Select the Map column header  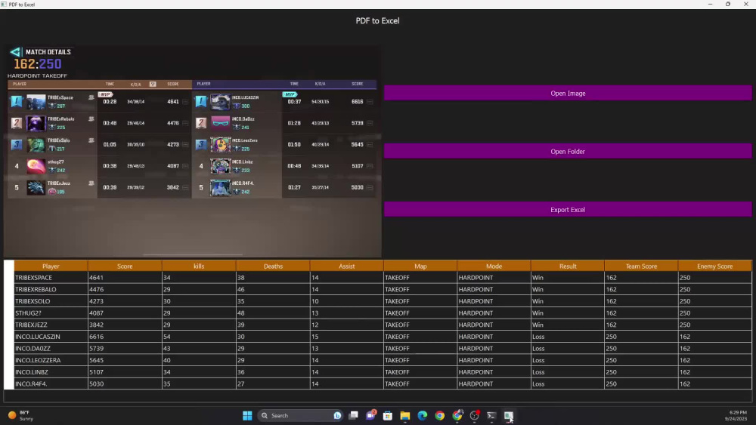(420, 266)
